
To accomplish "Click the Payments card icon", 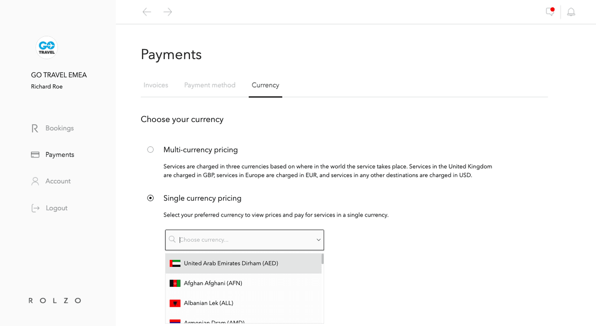I will tap(35, 155).
